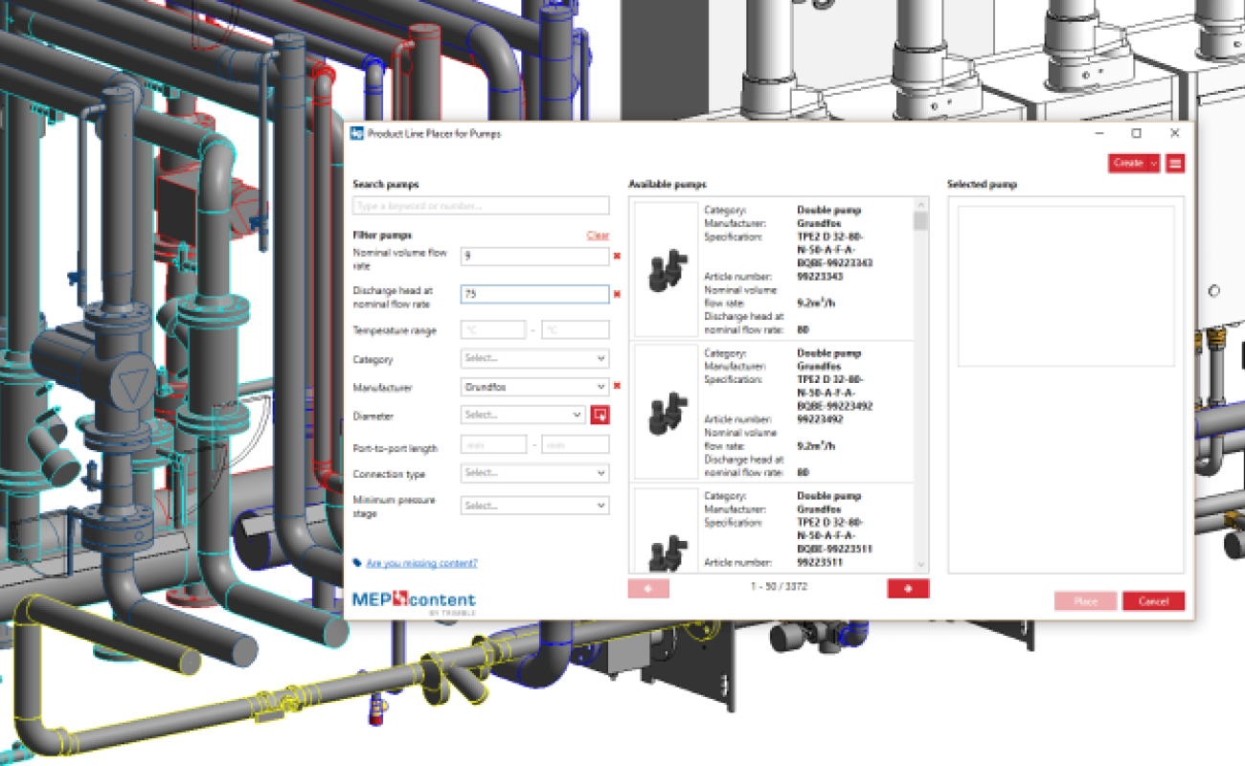Select pump thumbnail for article 99223492
1245x766 pixels.
666,413
